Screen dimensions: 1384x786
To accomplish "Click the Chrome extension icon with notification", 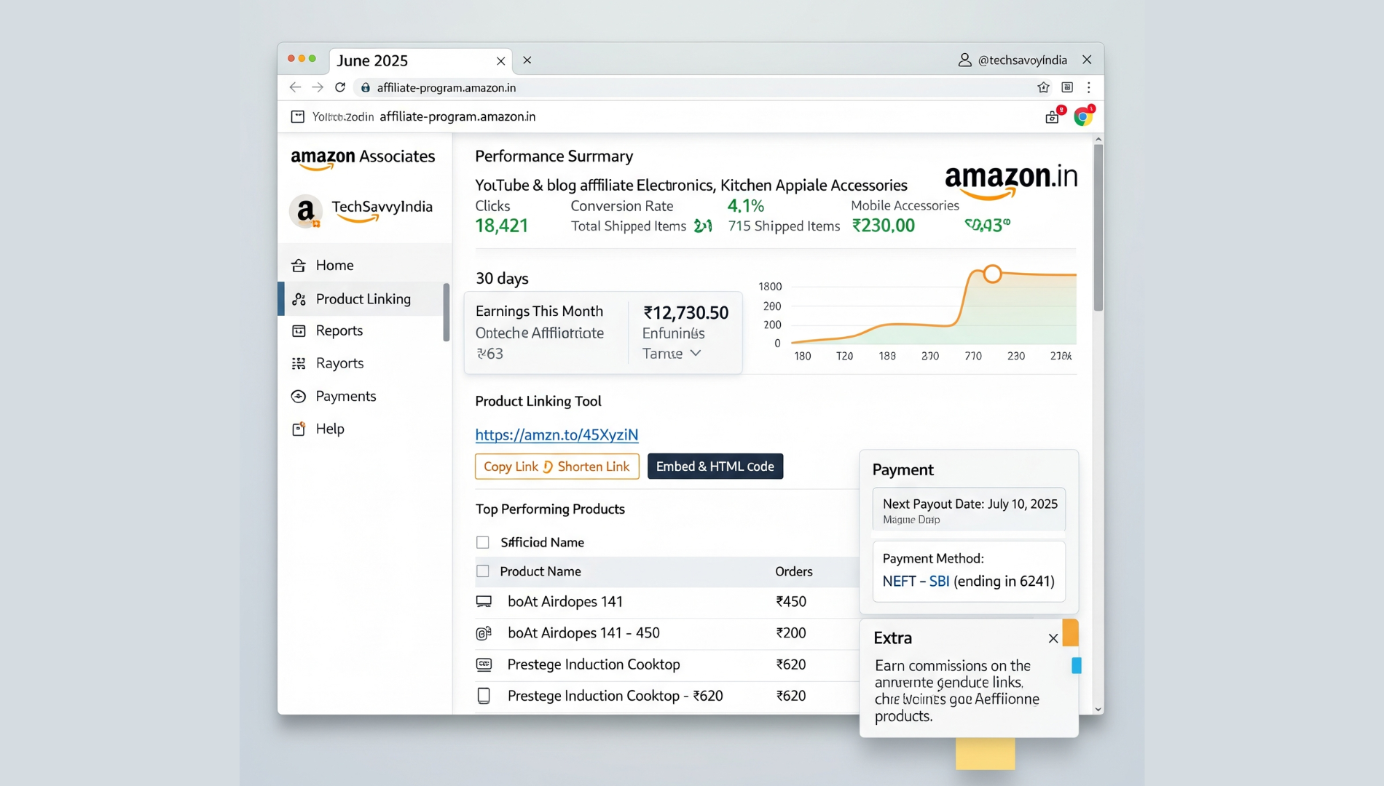I will tap(1084, 116).
